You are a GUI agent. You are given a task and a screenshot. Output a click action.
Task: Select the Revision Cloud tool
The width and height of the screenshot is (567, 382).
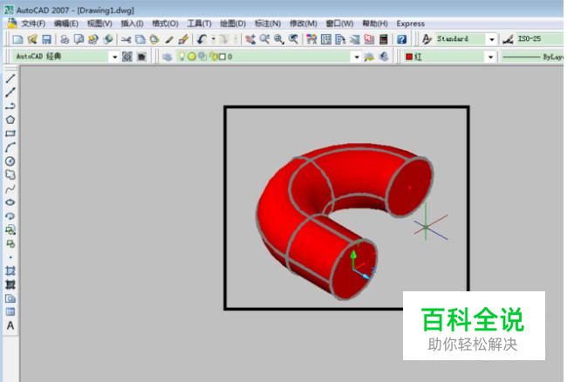click(x=10, y=174)
